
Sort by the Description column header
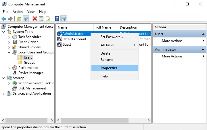tap(134, 27)
